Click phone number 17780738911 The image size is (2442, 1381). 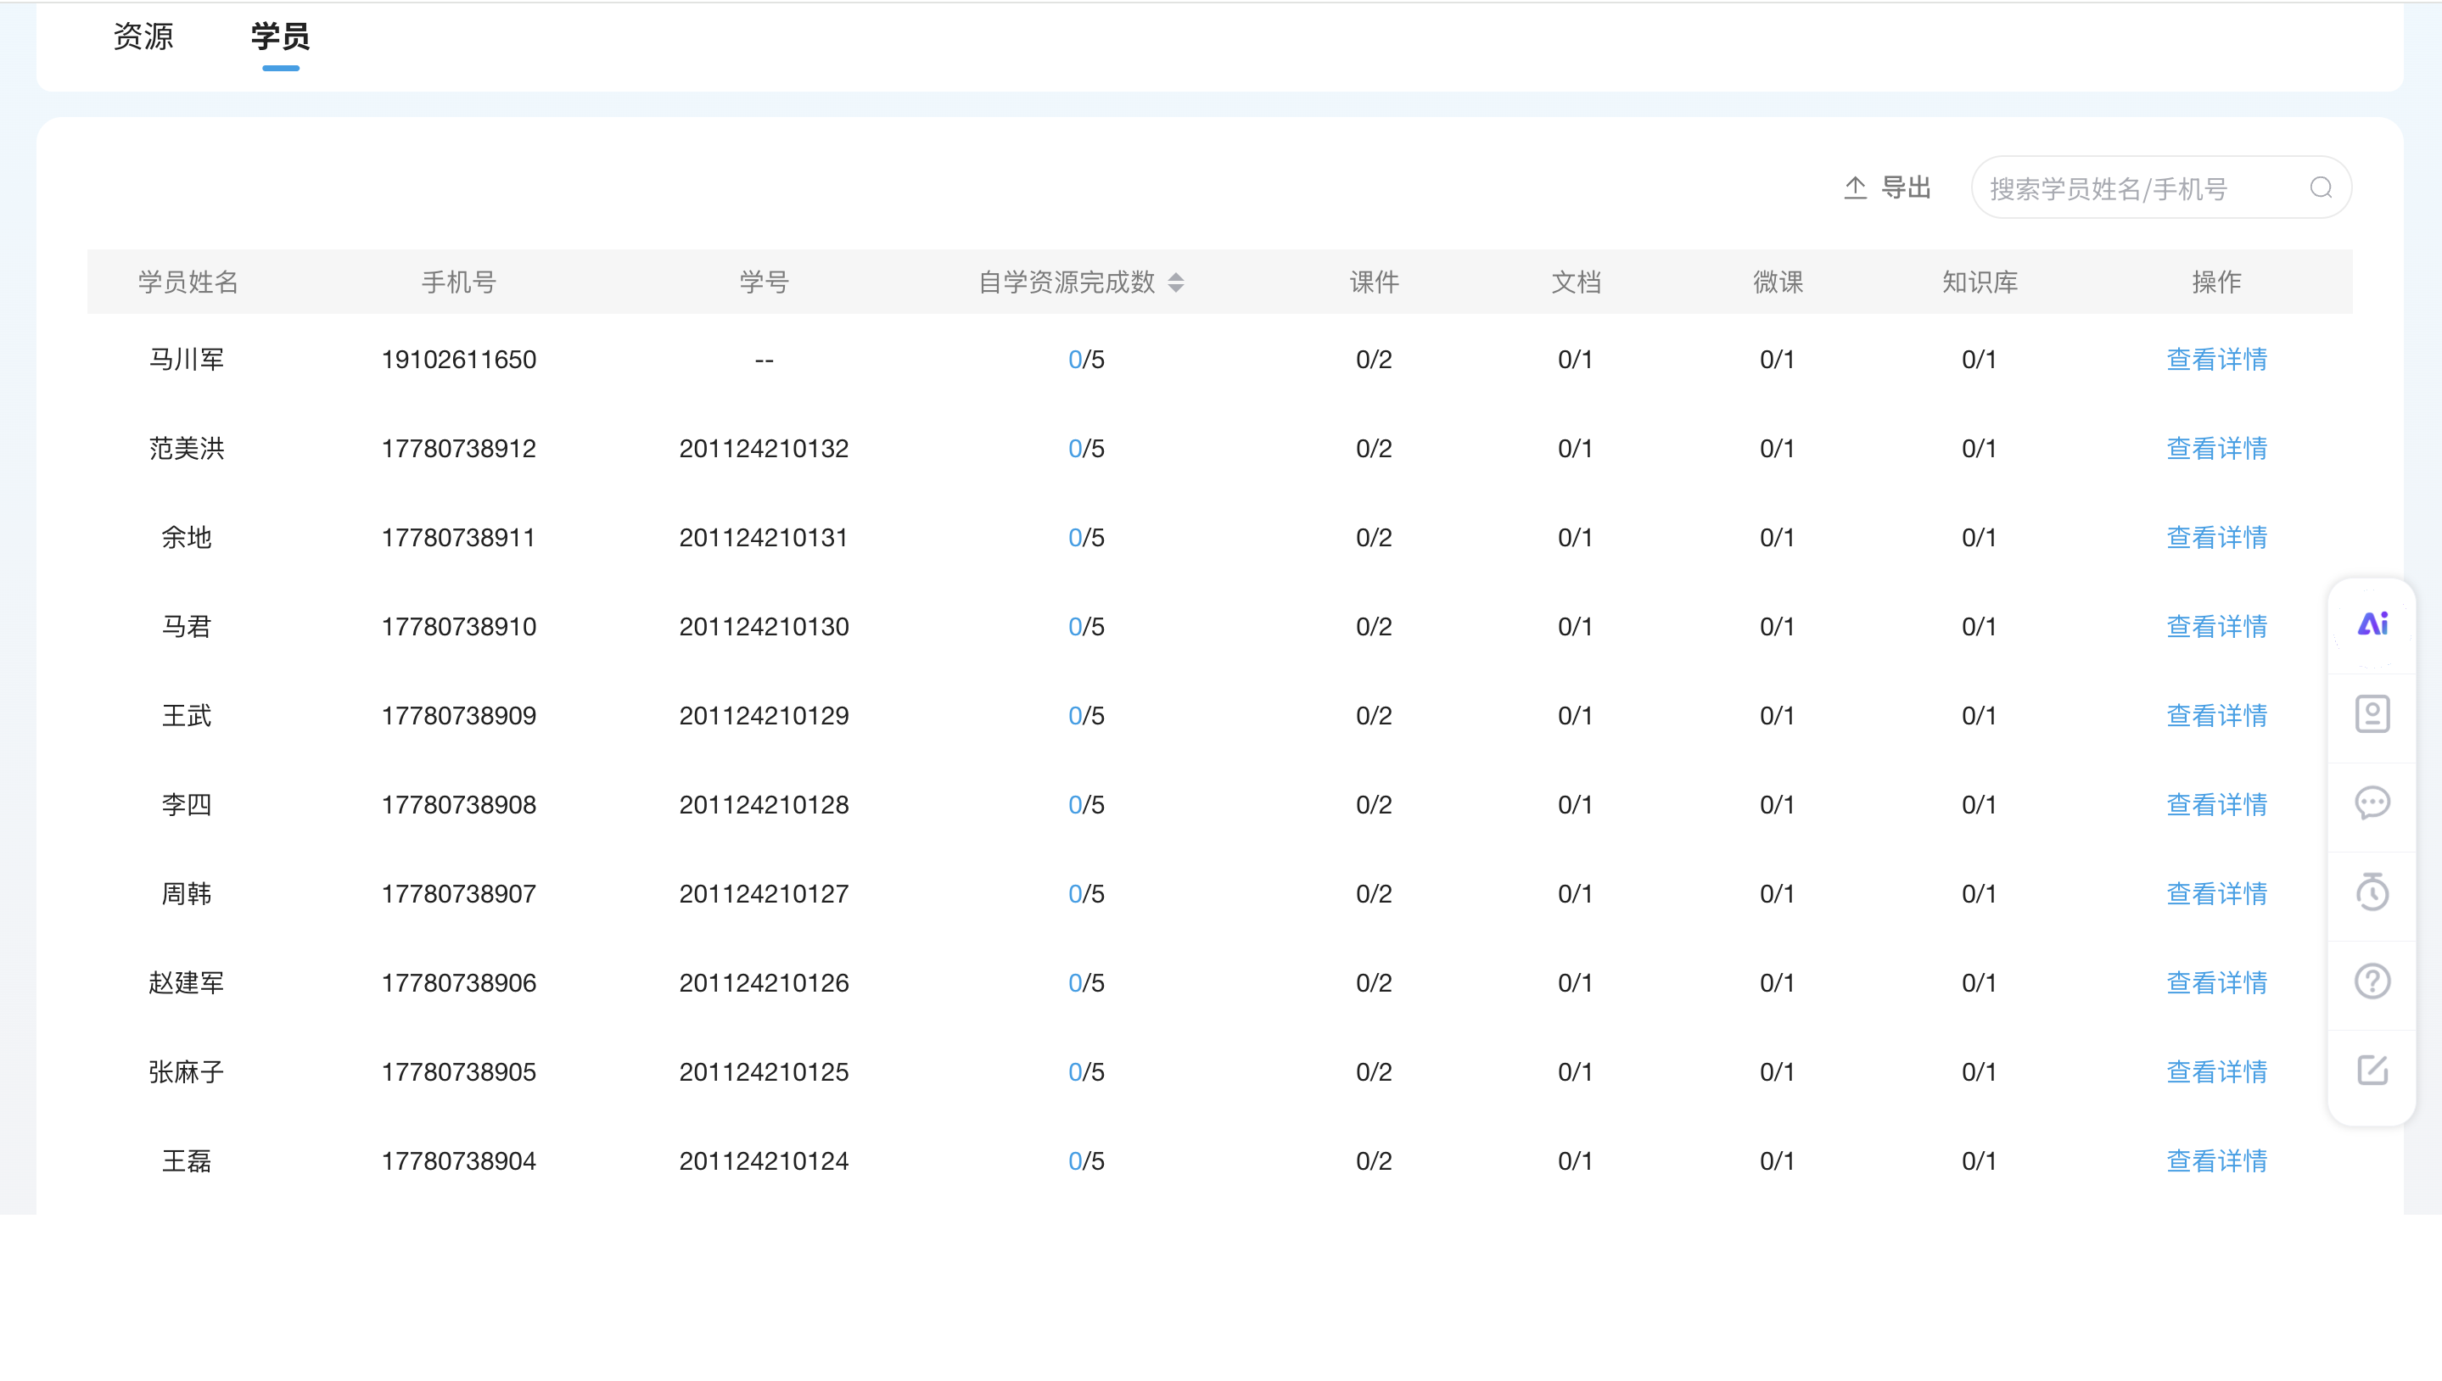459,538
